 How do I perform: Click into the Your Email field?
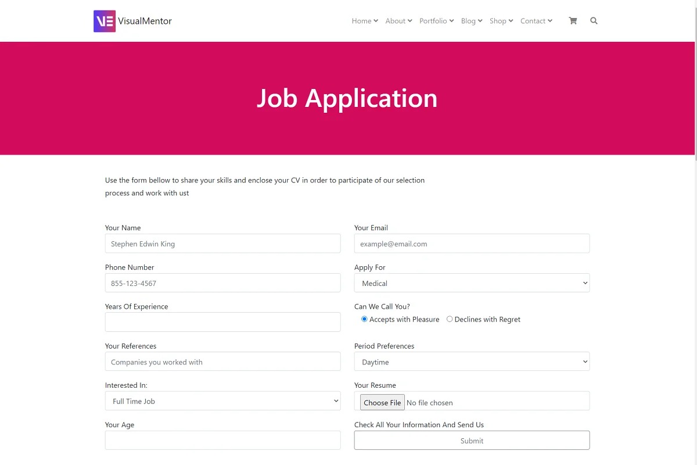472,244
